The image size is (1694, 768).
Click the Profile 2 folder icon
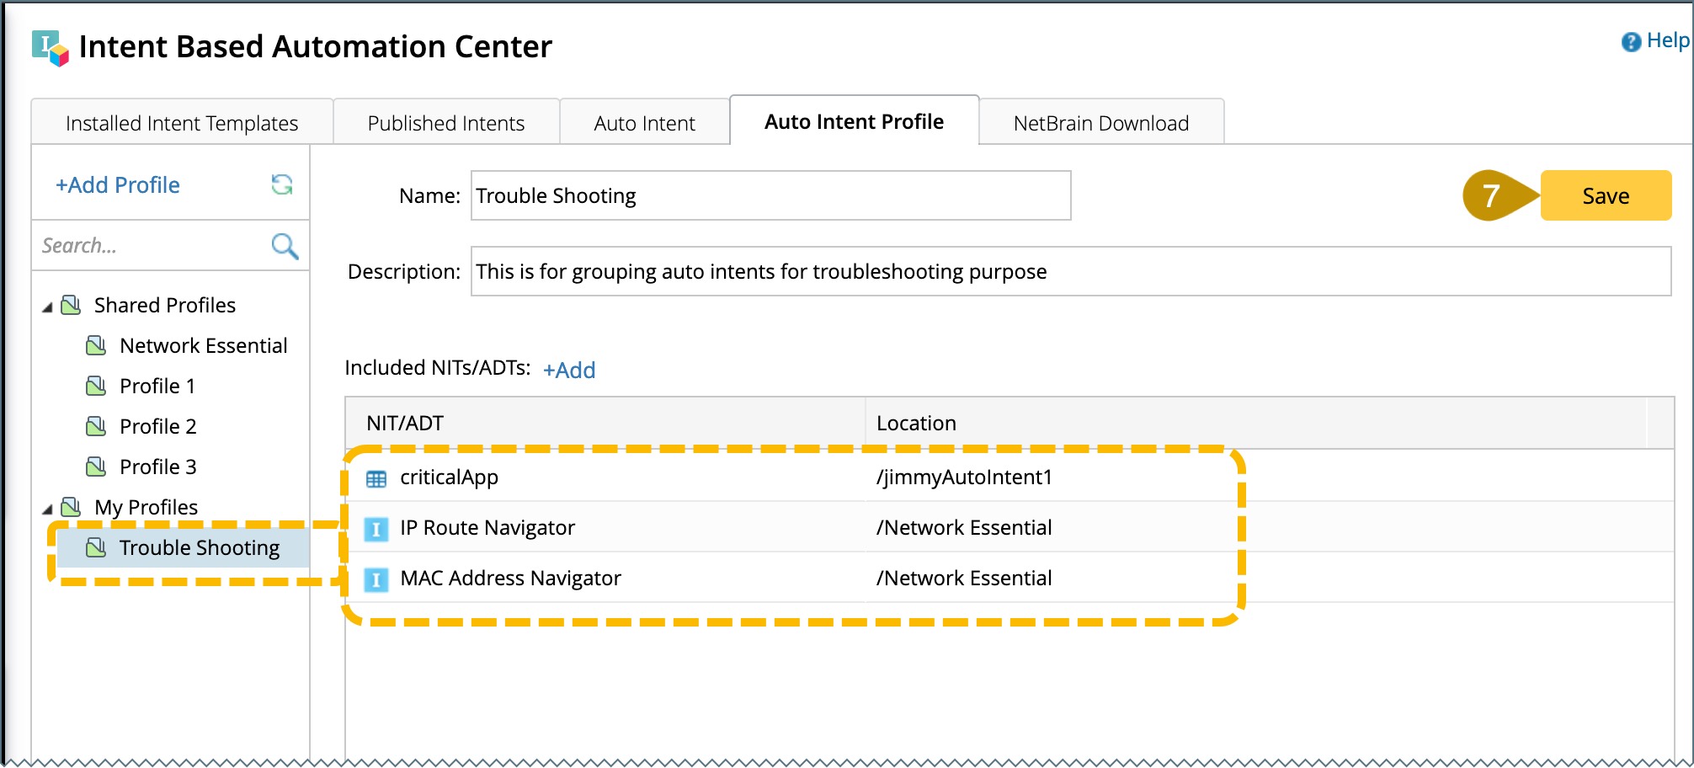(97, 426)
